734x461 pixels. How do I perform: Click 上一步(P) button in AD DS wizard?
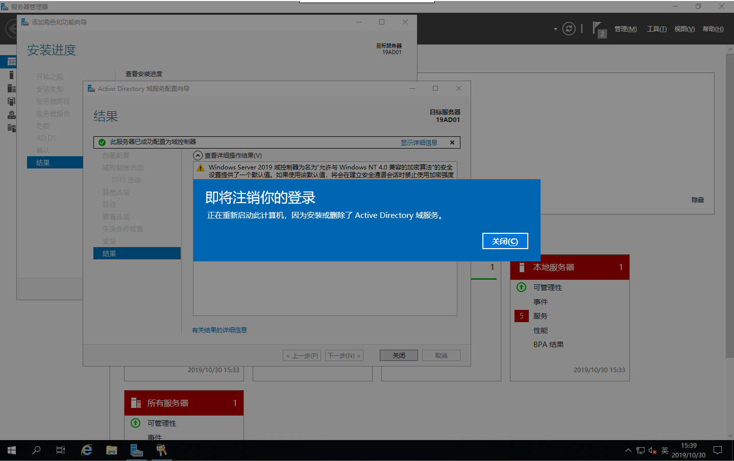pos(302,355)
